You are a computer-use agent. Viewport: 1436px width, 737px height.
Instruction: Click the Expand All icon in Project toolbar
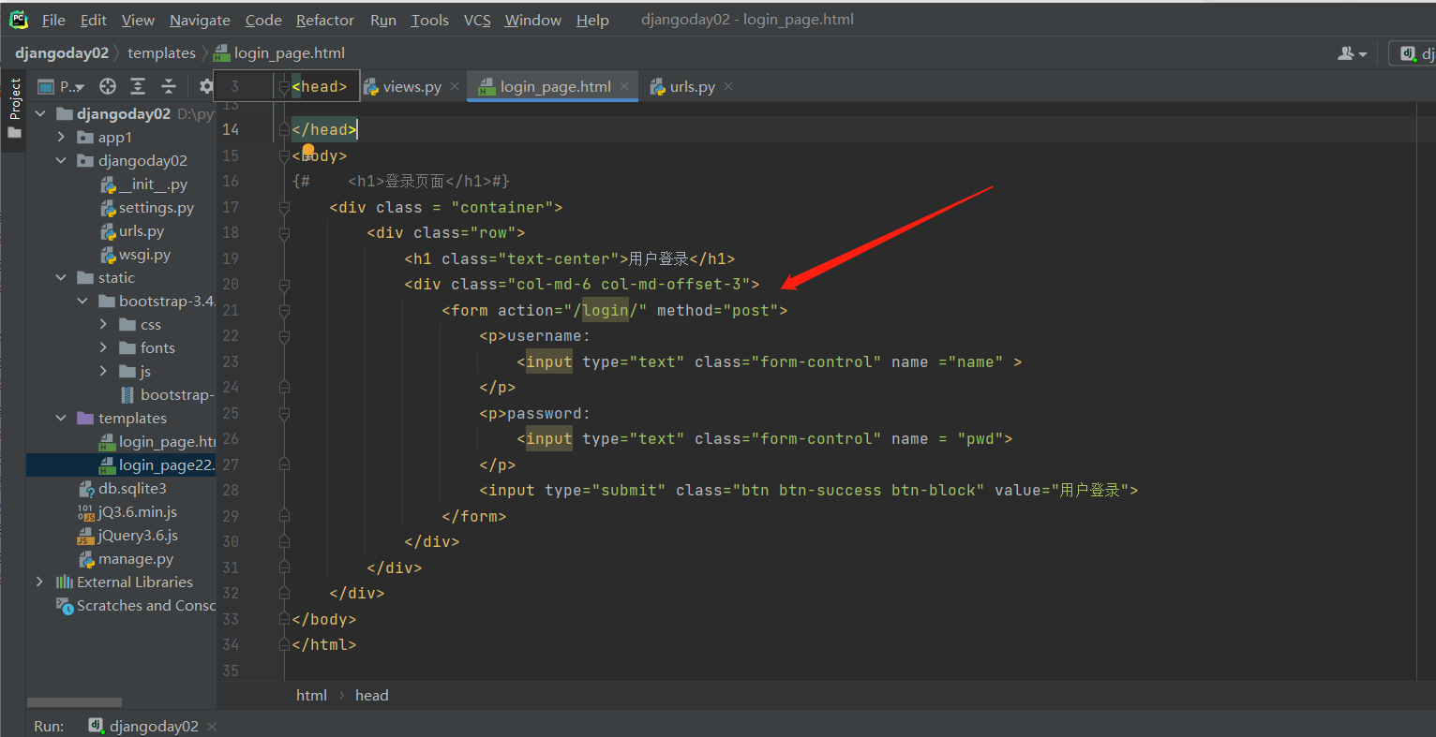tap(138, 87)
